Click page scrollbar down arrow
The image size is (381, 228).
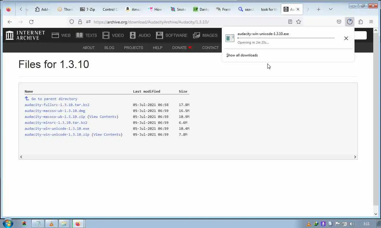click(x=376, y=214)
